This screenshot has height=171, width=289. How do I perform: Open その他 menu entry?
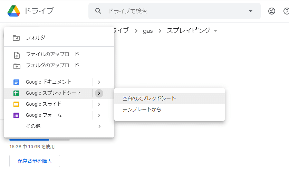point(59,126)
